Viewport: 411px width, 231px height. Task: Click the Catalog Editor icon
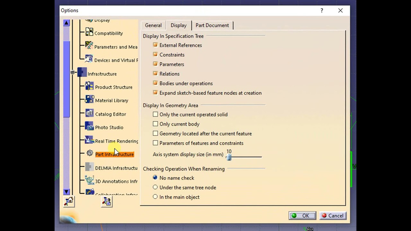[x=90, y=113]
